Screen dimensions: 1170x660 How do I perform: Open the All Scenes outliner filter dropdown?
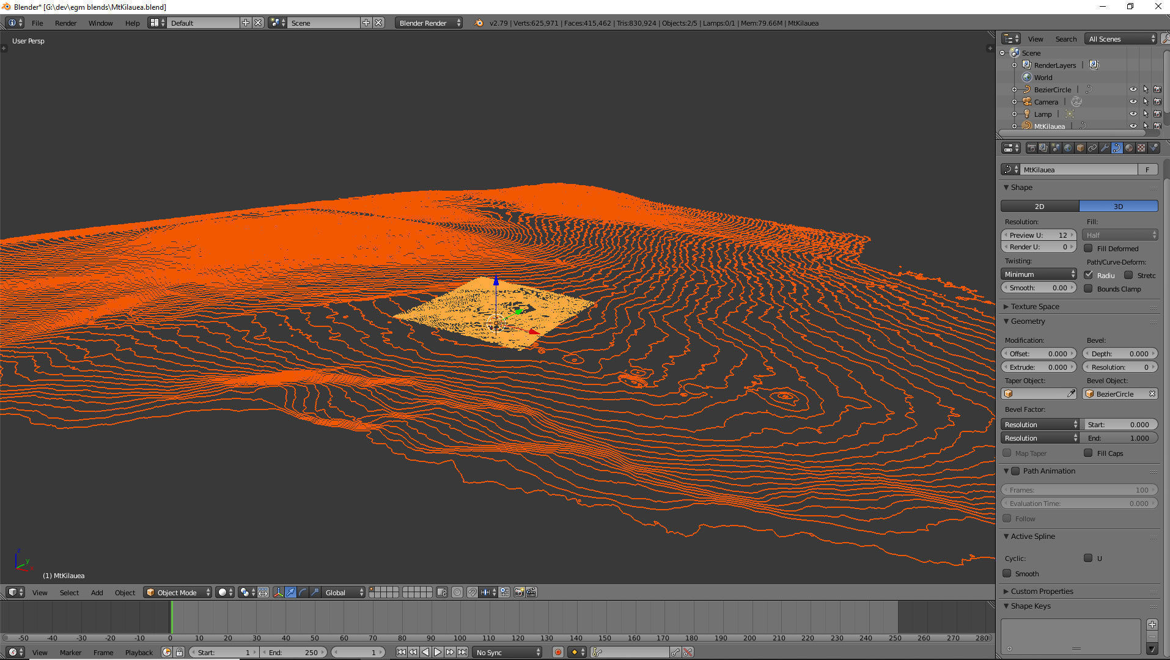click(x=1122, y=38)
